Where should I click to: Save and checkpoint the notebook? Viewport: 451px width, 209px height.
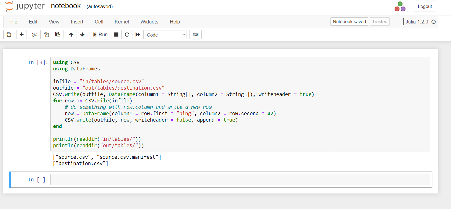click(x=9, y=34)
